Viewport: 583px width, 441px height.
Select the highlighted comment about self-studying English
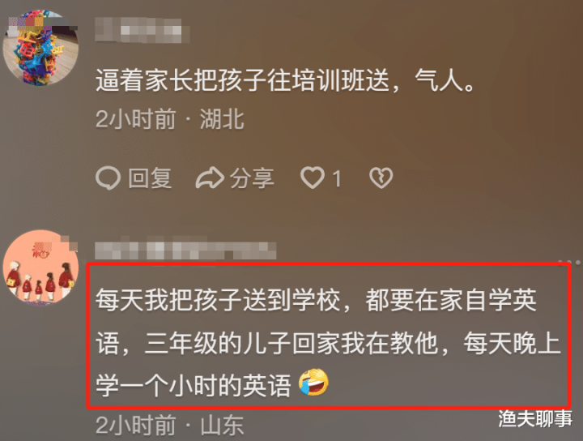tap(328, 342)
